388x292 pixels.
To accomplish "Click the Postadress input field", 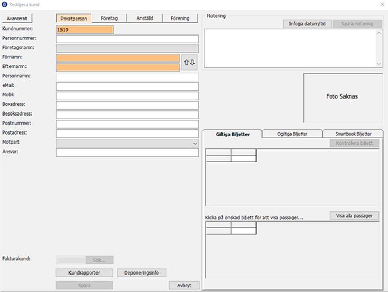I will pyautogui.click(x=127, y=134).
